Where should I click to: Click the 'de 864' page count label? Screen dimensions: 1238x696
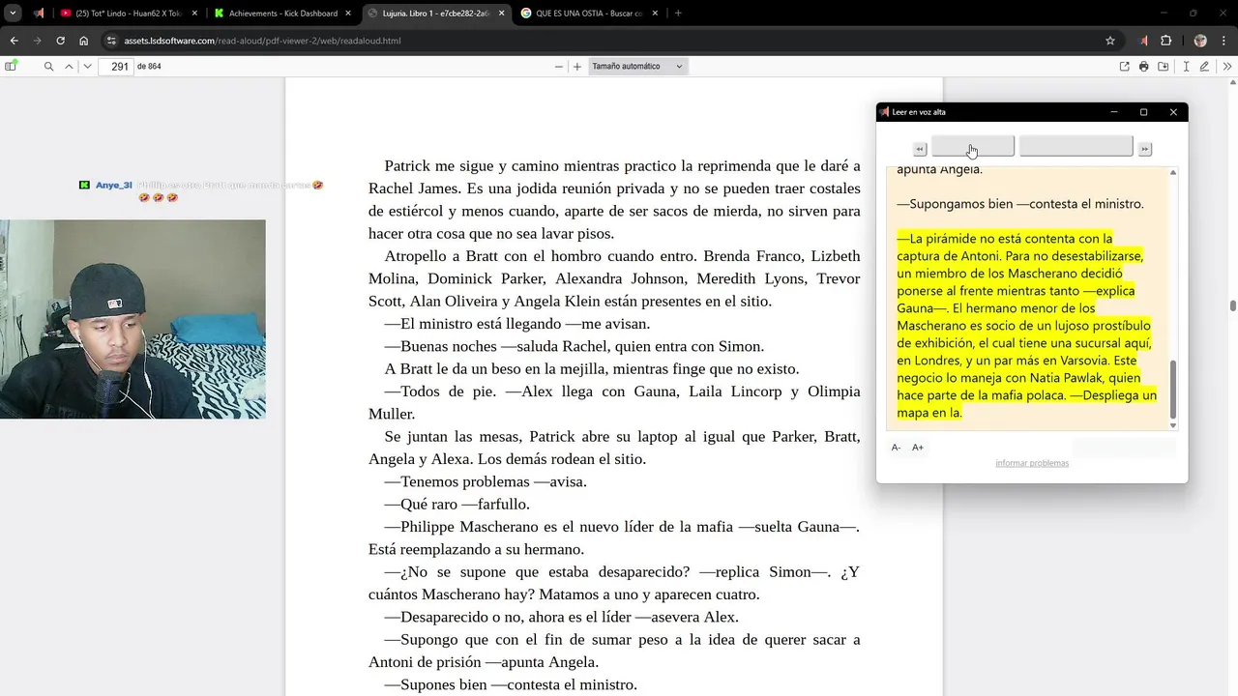click(x=149, y=67)
